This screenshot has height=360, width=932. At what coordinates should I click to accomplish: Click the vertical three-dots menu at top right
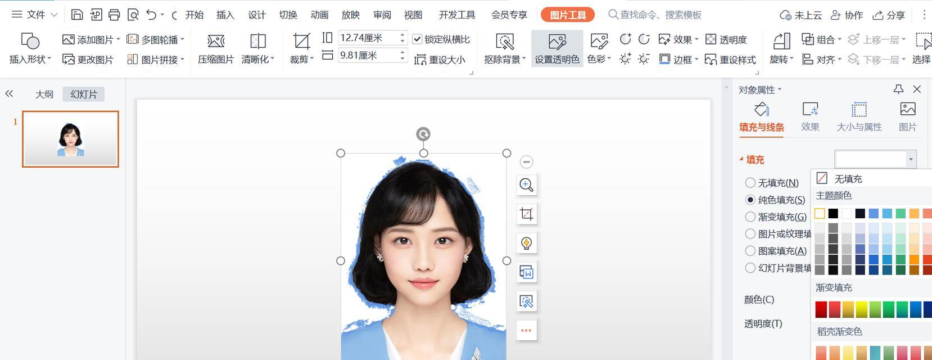[x=925, y=15]
